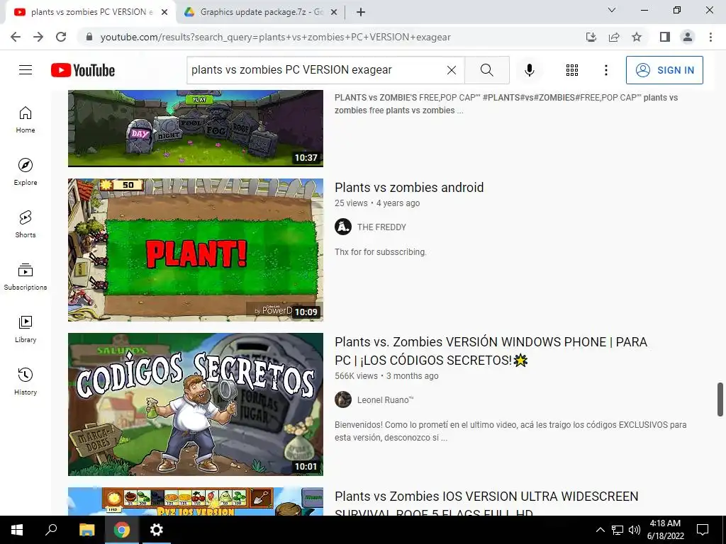Open the Codigos Secretos video thumbnail
The width and height of the screenshot is (726, 544).
click(196, 404)
